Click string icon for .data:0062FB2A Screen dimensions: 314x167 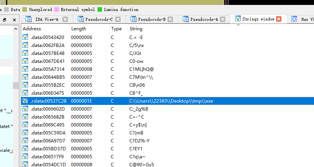(25, 45)
